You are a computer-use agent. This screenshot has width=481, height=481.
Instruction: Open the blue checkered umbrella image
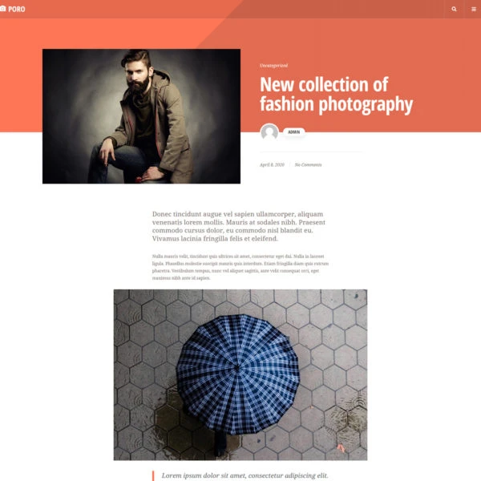(x=240, y=374)
